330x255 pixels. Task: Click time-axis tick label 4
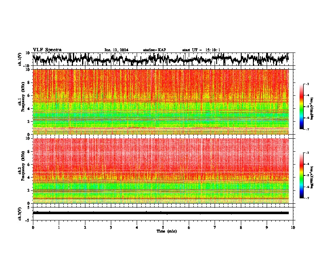137,227
